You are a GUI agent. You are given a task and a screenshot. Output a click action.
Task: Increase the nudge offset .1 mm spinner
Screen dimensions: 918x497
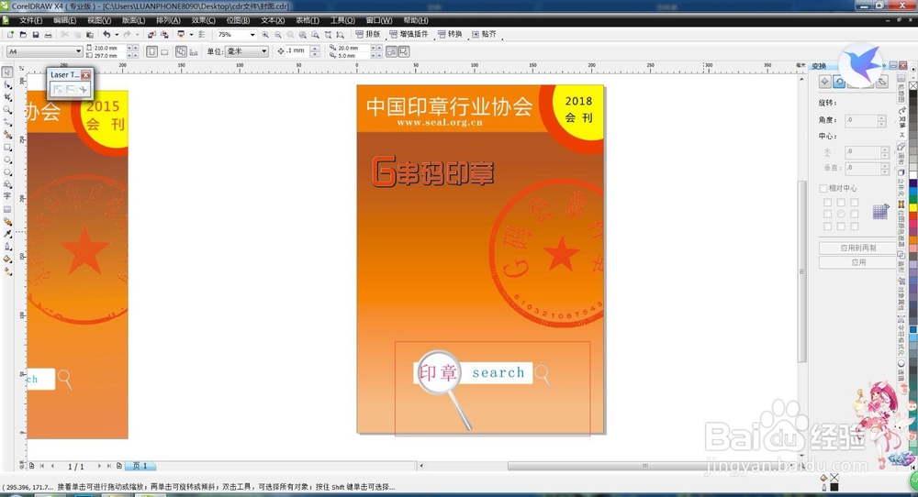(315, 49)
